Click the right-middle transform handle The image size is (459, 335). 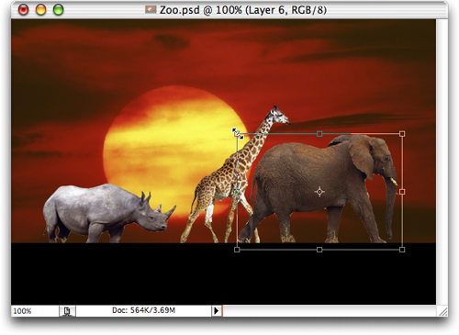point(402,192)
